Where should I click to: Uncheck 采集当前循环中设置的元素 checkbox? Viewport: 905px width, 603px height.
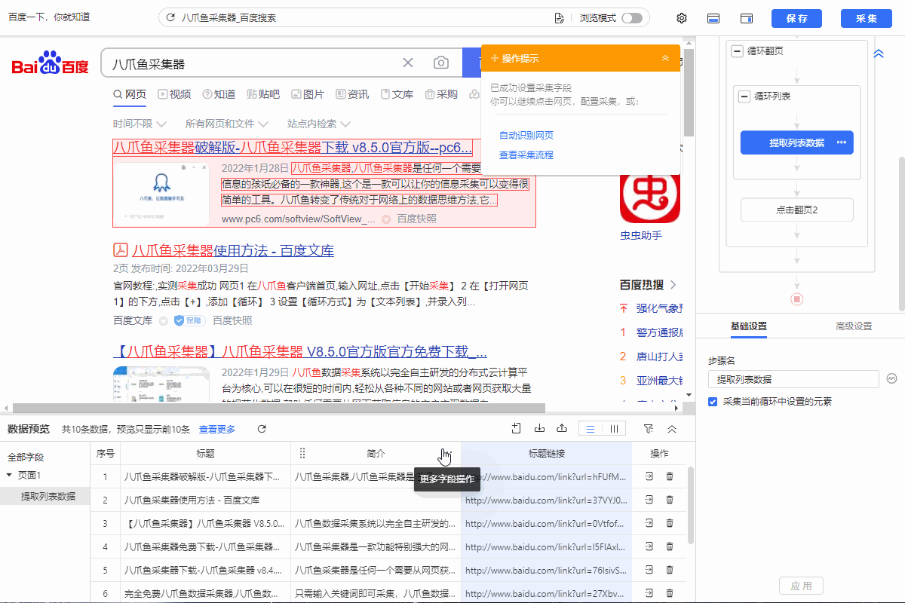[x=713, y=402]
